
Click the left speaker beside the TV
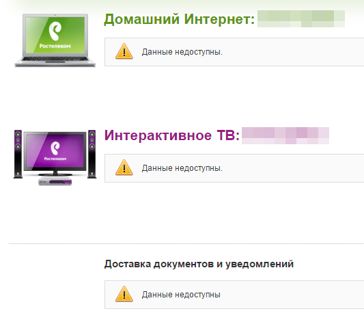click(18, 154)
